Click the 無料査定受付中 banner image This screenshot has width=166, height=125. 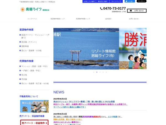[x=34, y=106]
